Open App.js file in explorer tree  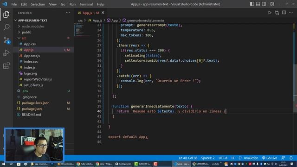pyautogui.click(x=44, y=50)
